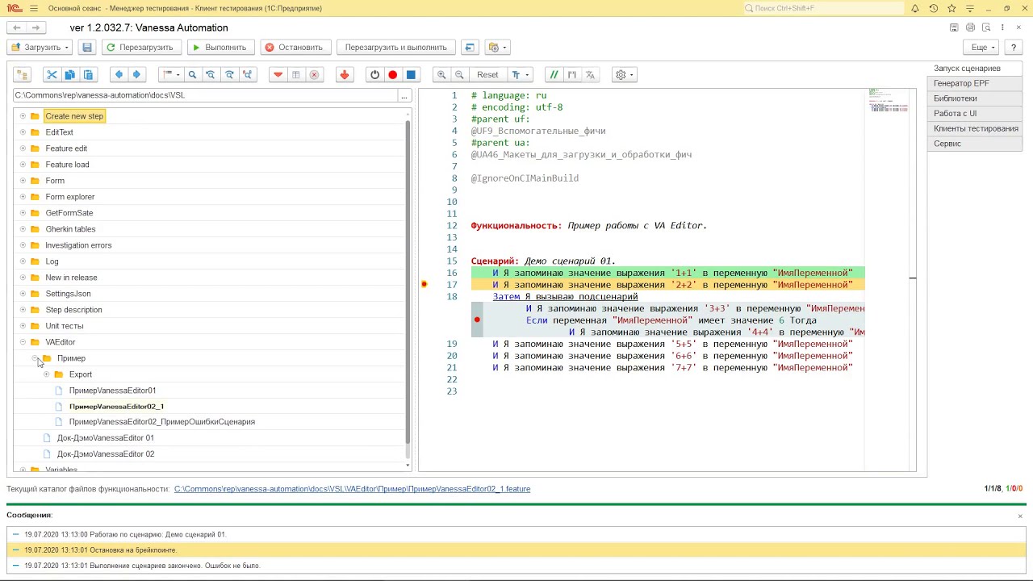Click the save file disk icon next to Загрузить
Viewport: 1033px width, 581px height.
[x=87, y=48]
